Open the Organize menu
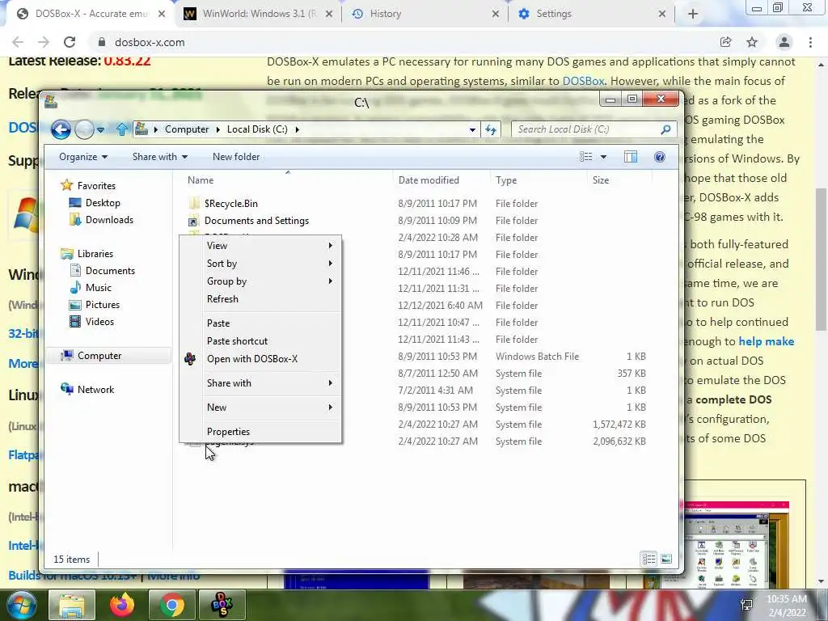Image resolution: width=828 pixels, height=621 pixels. pyautogui.click(x=83, y=157)
